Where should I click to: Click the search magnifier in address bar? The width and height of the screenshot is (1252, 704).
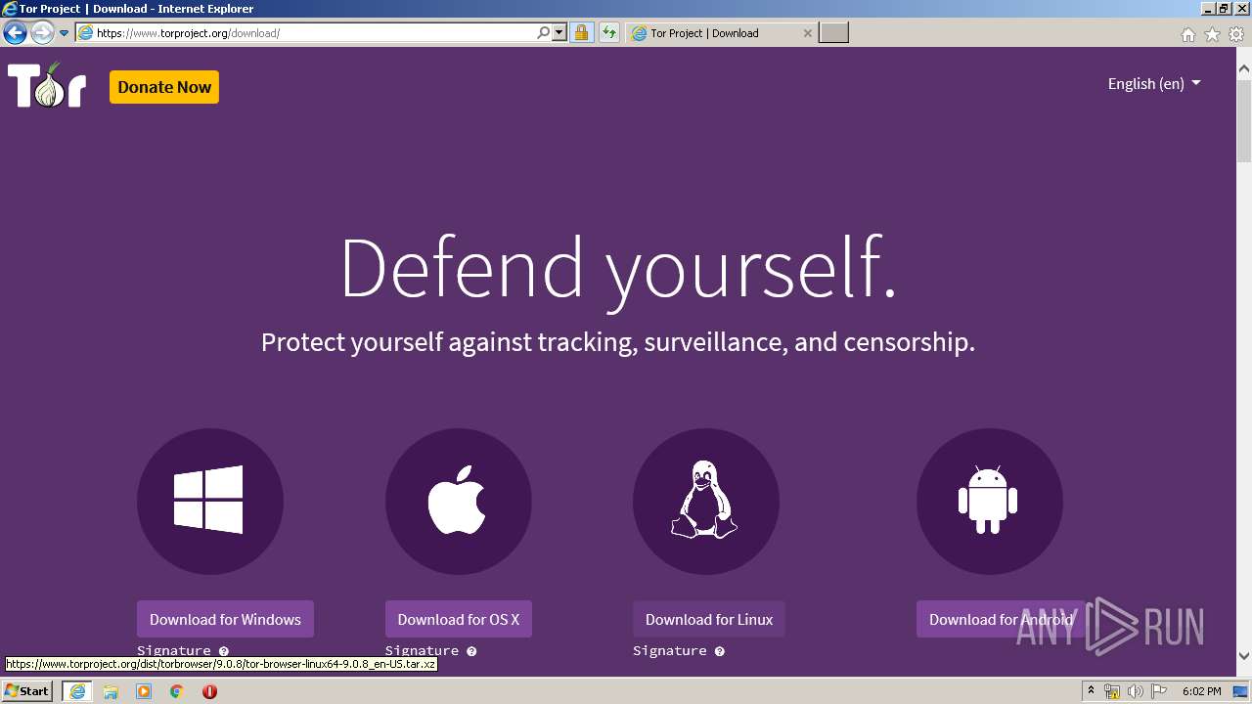click(x=544, y=33)
